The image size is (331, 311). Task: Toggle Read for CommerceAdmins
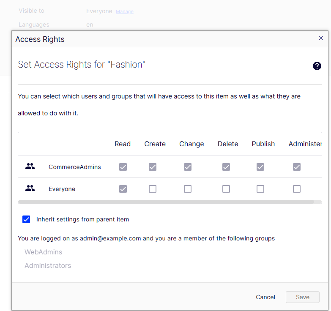[123, 167]
